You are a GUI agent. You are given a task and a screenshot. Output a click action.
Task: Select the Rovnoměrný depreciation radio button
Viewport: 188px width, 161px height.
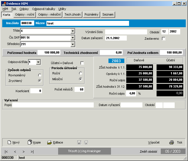tap(40, 75)
